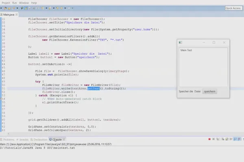Click "speichern" string in line 42
The width and height of the screenshot is (244, 162).
click(87, 57)
